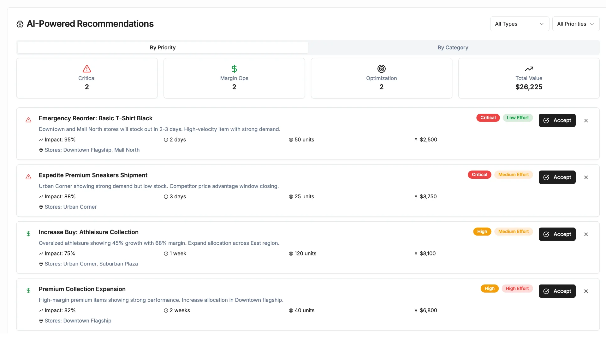Accept the Increase Buy Athleisure recommendation
606x341 pixels.
tap(557, 234)
